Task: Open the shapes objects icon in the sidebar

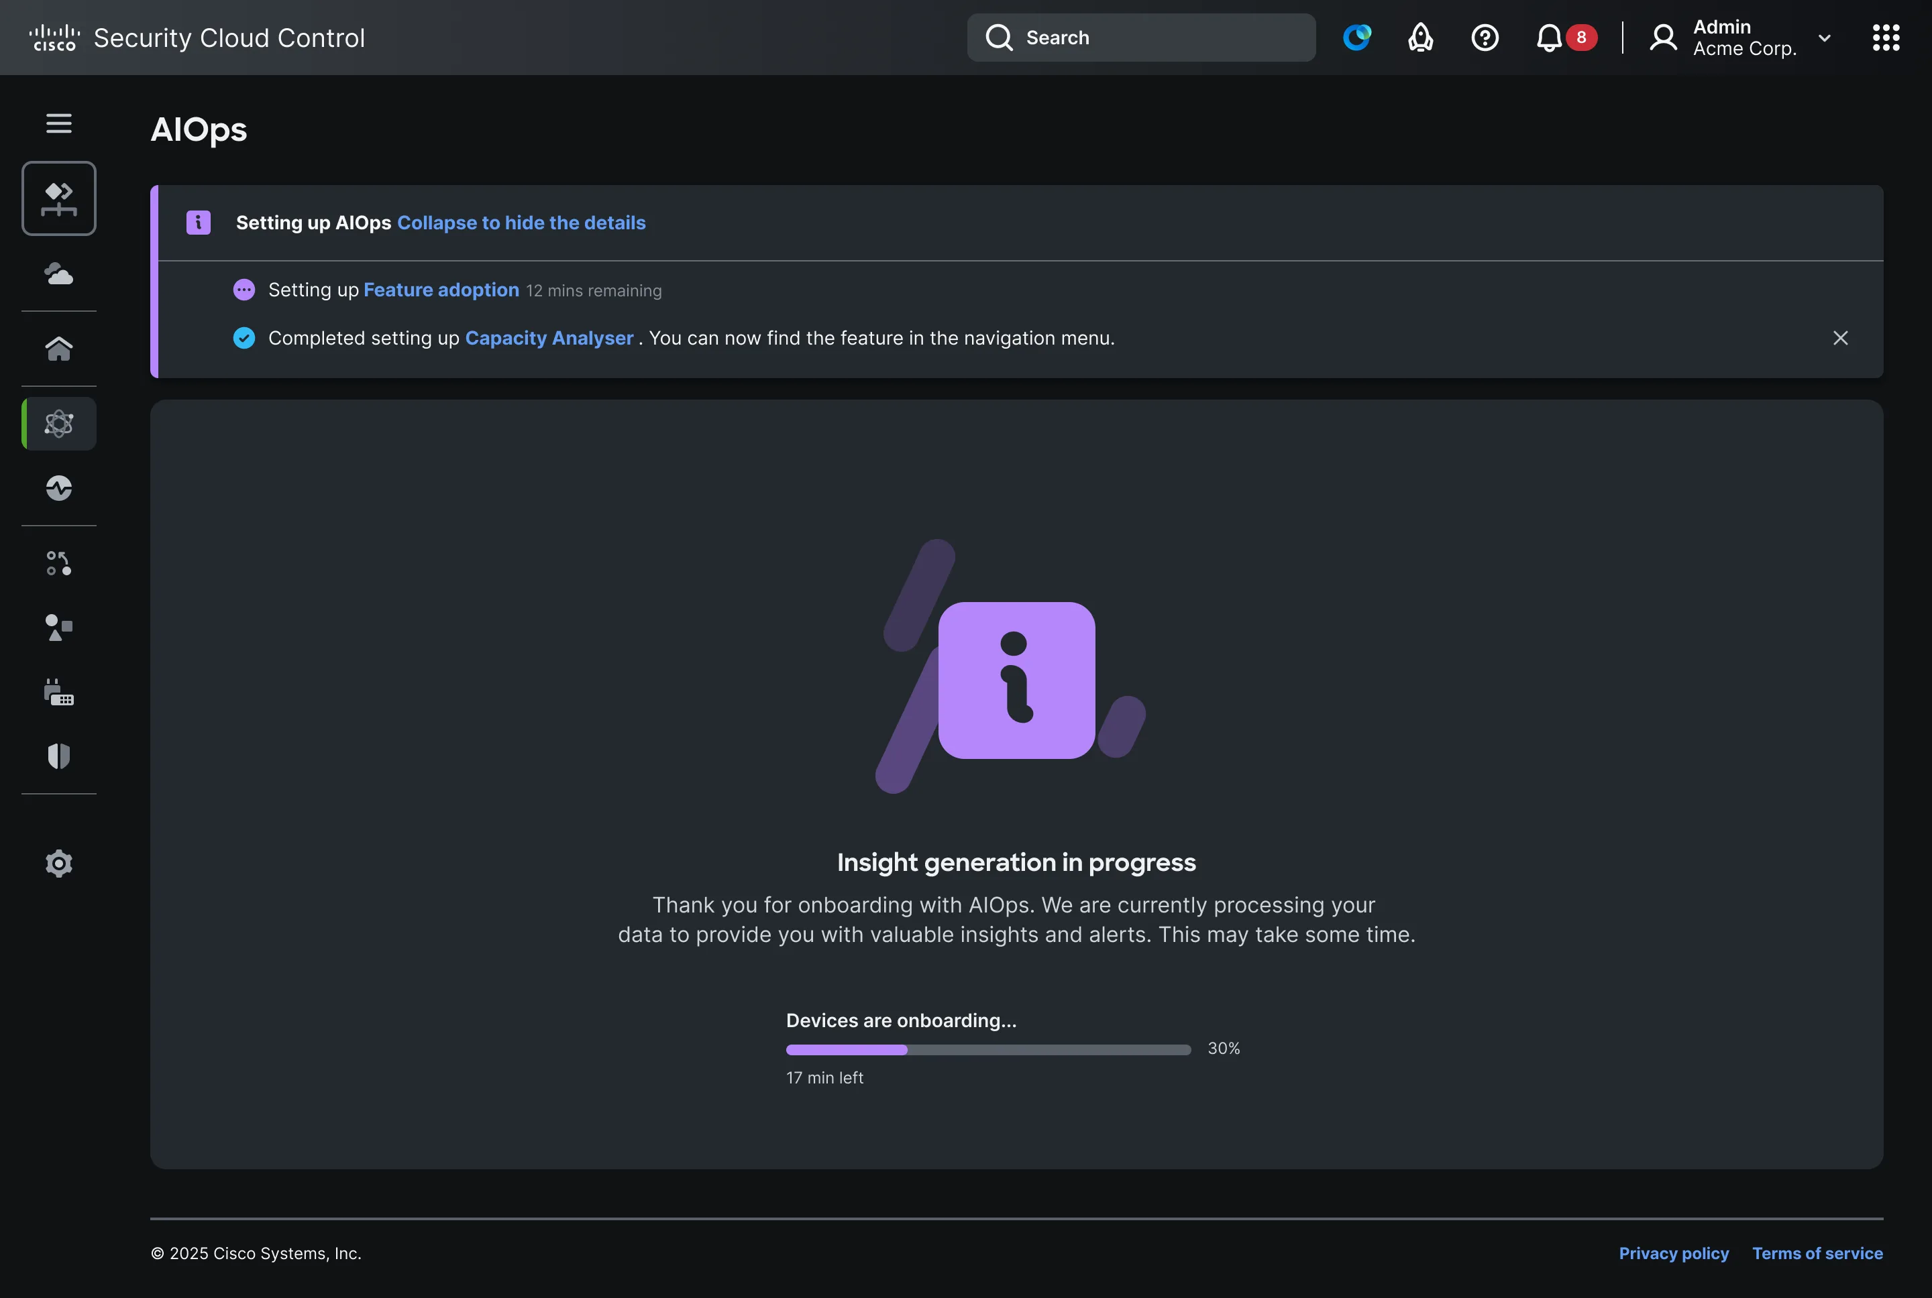Action: pos(59,628)
